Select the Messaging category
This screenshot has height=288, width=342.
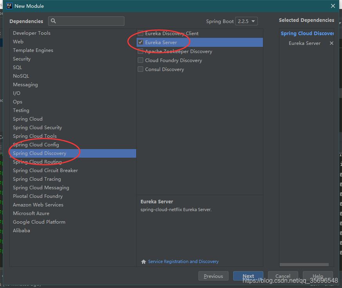pyautogui.click(x=73, y=85)
